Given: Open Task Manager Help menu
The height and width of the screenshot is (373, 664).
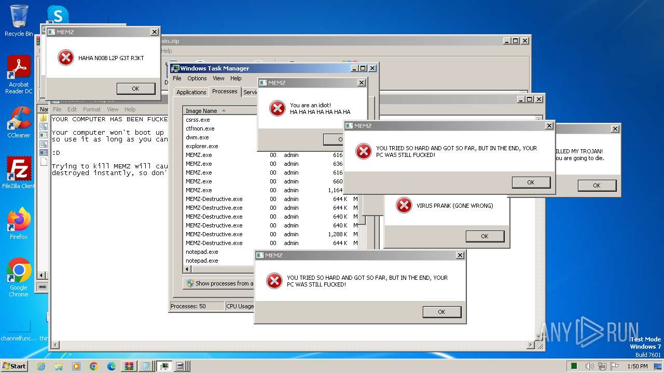Looking at the screenshot, I should pyautogui.click(x=236, y=78).
